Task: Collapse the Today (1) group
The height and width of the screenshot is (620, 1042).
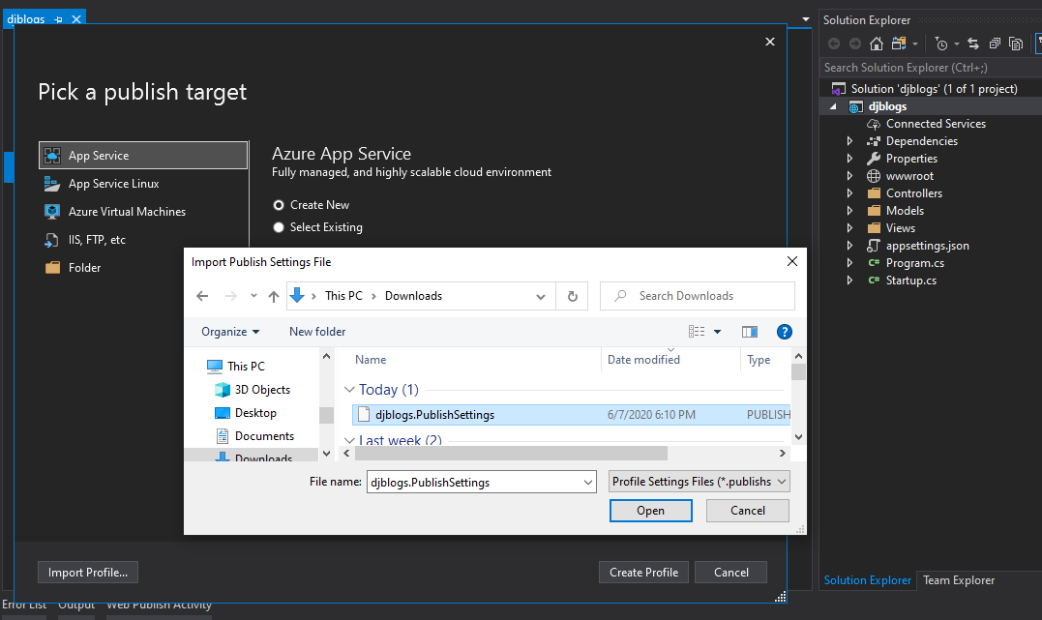Action: click(349, 390)
